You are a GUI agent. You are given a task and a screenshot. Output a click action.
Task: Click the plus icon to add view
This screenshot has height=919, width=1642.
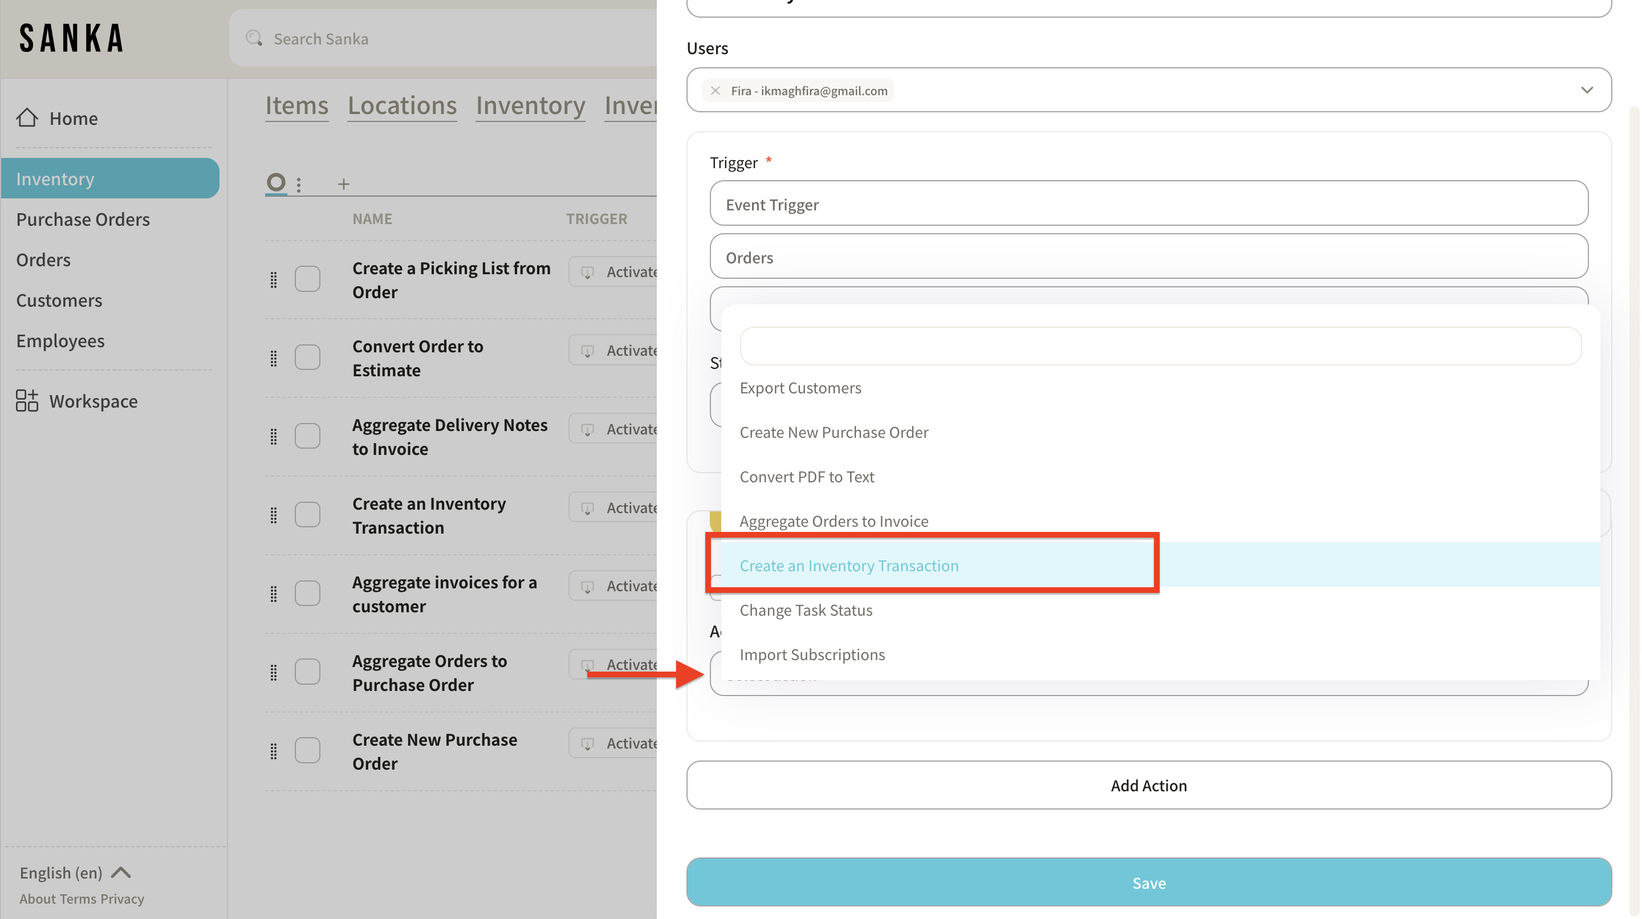[344, 184]
